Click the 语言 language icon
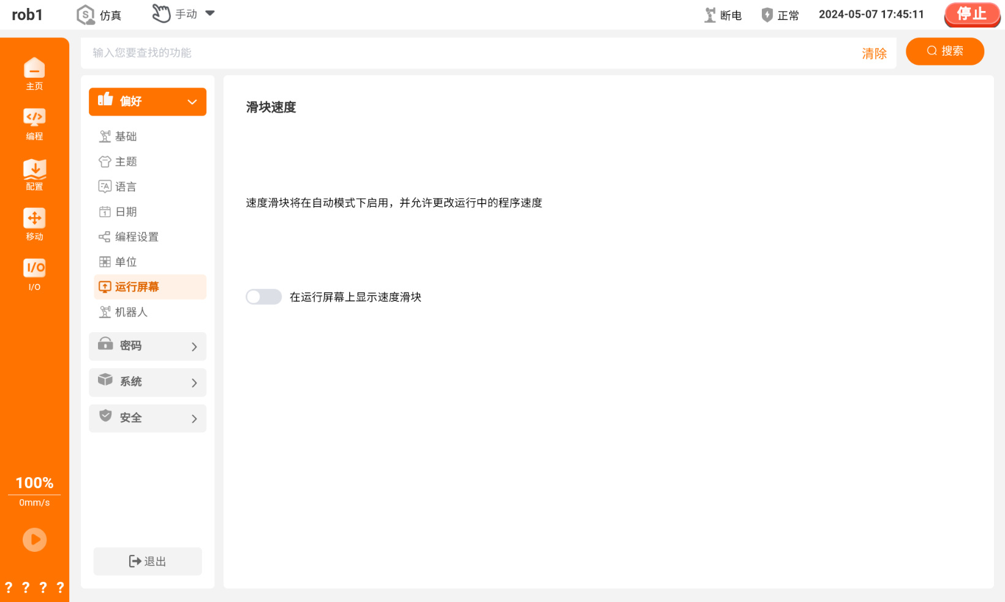 pos(105,187)
